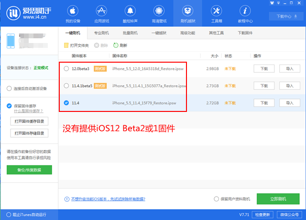
Task: Click the green 立即刷机 button
Action: [278, 199]
